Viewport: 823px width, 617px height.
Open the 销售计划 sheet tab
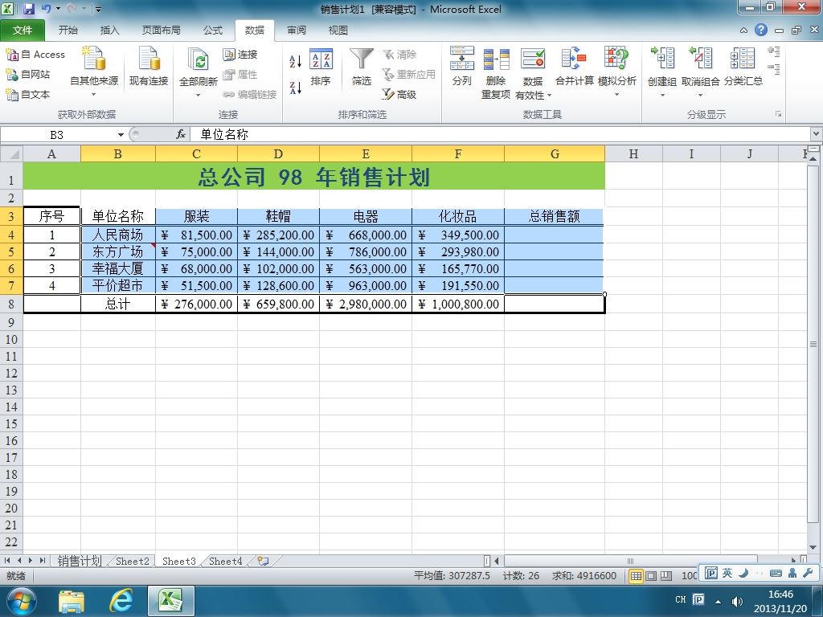click(x=80, y=561)
